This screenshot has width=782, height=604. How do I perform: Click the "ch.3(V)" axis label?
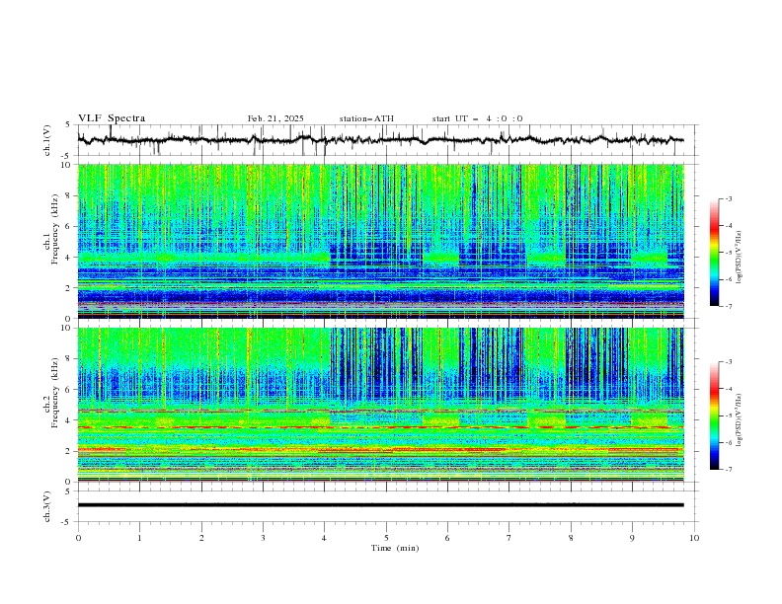(x=47, y=506)
